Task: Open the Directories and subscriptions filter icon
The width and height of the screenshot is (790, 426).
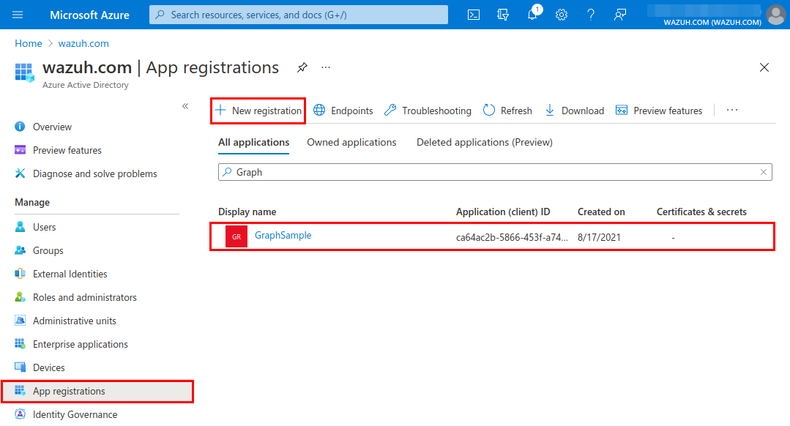Action: (503, 15)
